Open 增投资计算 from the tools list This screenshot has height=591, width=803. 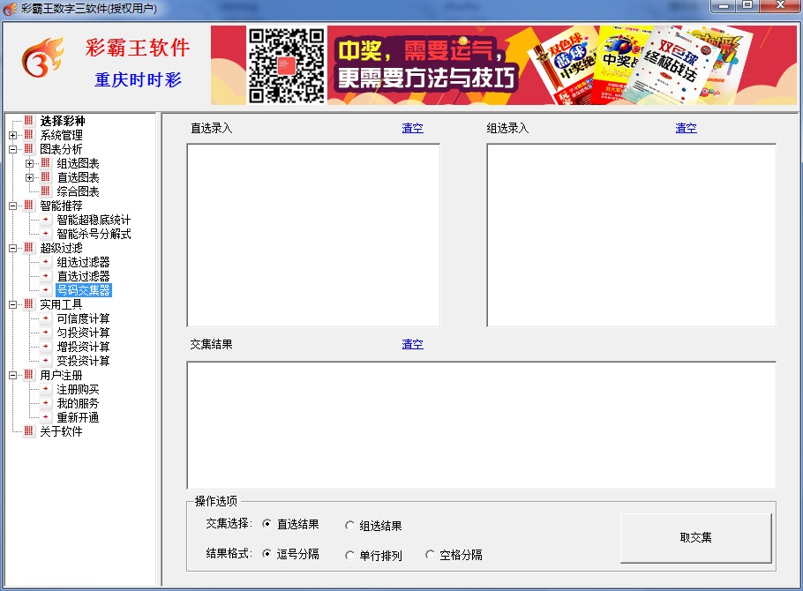pyautogui.click(x=83, y=347)
